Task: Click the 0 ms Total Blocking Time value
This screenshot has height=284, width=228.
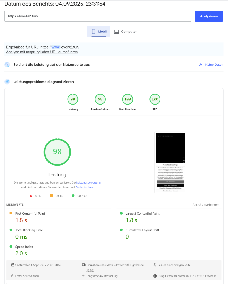Action: coord(22,237)
